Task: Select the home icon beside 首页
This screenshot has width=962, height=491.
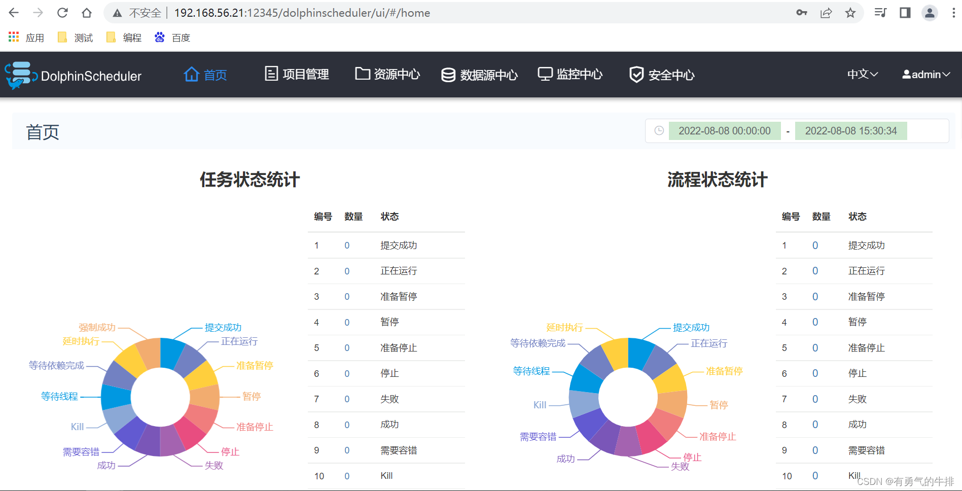Action: point(191,74)
